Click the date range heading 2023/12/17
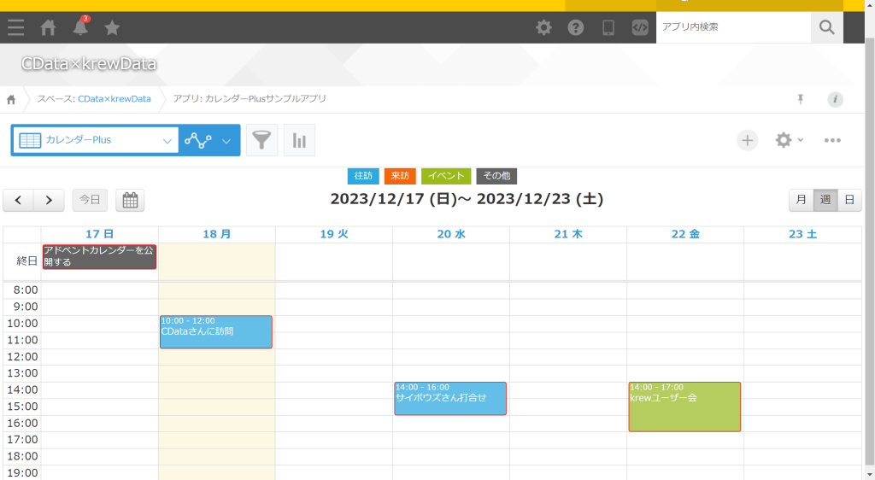The width and height of the screenshot is (875, 480). 467,199
